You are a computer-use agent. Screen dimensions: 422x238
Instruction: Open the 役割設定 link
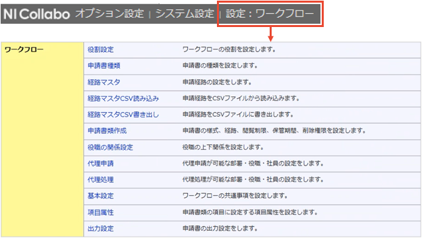(101, 49)
